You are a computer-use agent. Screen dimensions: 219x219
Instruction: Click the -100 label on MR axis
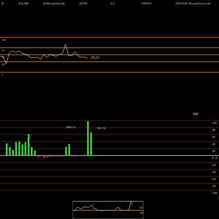[215, 193]
